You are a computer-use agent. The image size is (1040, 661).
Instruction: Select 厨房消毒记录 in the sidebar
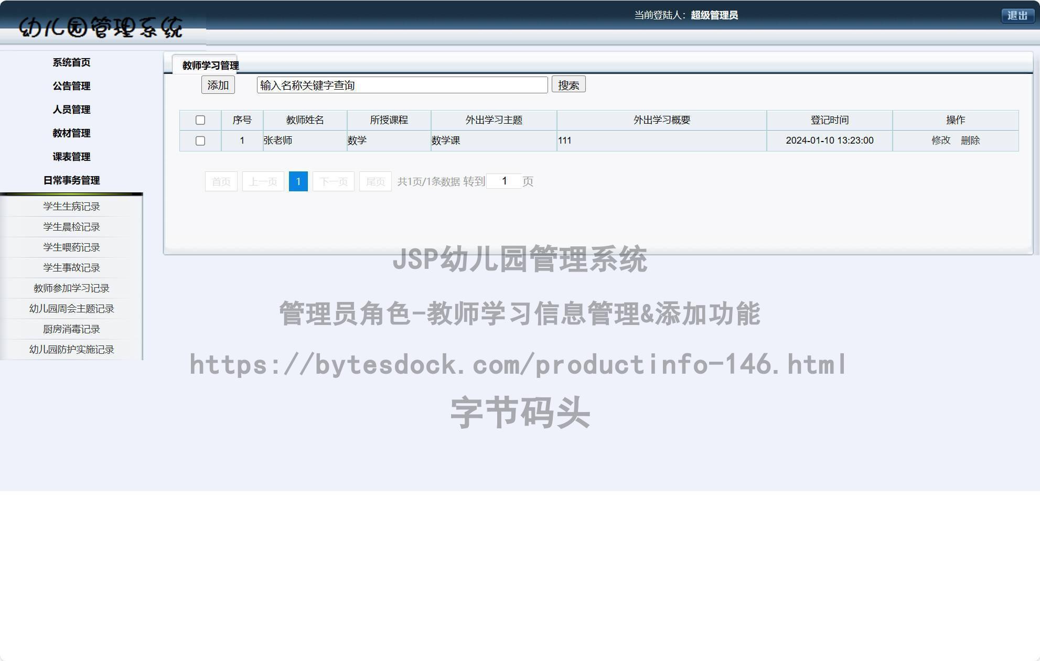71,329
